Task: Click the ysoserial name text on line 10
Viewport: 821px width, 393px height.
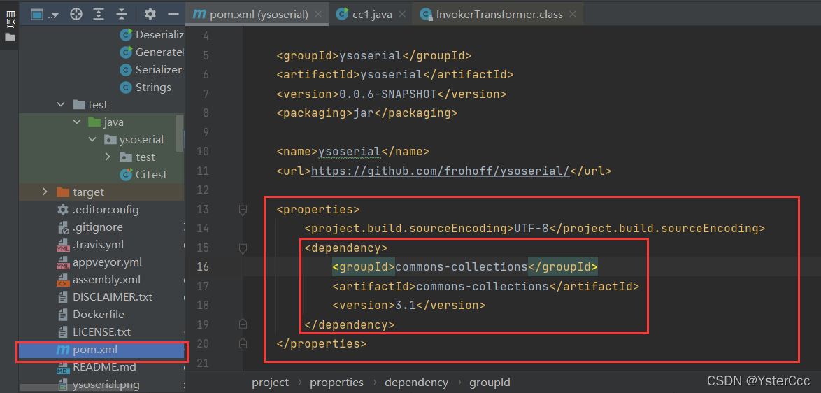Action: coord(349,151)
